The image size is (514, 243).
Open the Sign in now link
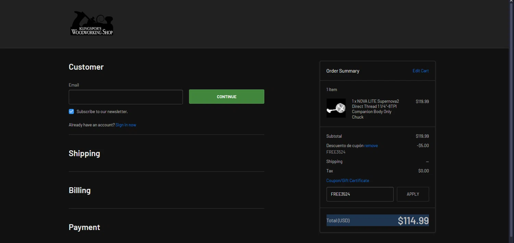(x=126, y=125)
